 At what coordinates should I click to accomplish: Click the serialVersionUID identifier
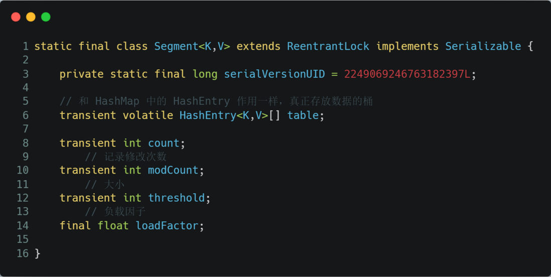click(x=274, y=74)
